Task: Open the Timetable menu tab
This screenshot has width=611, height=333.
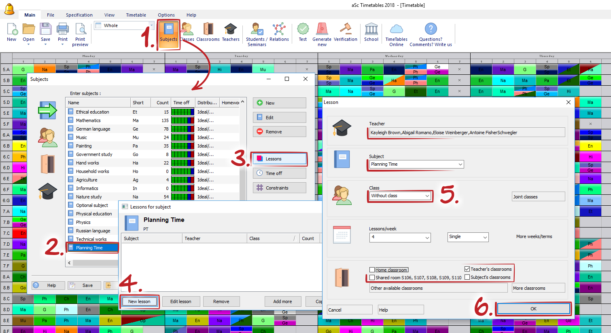Action: [136, 15]
